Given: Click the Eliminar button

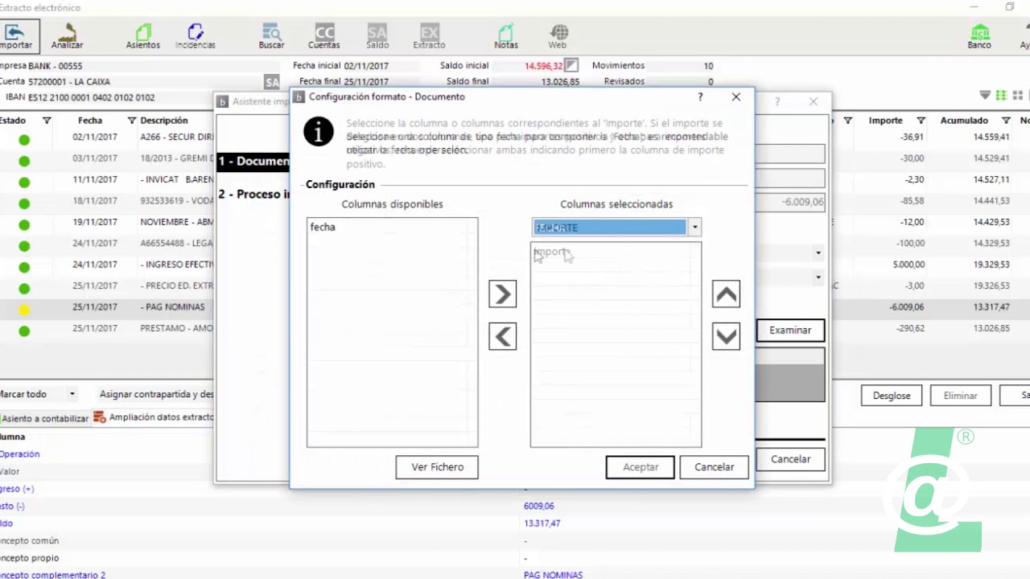Looking at the screenshot, I should pos(961,396).
